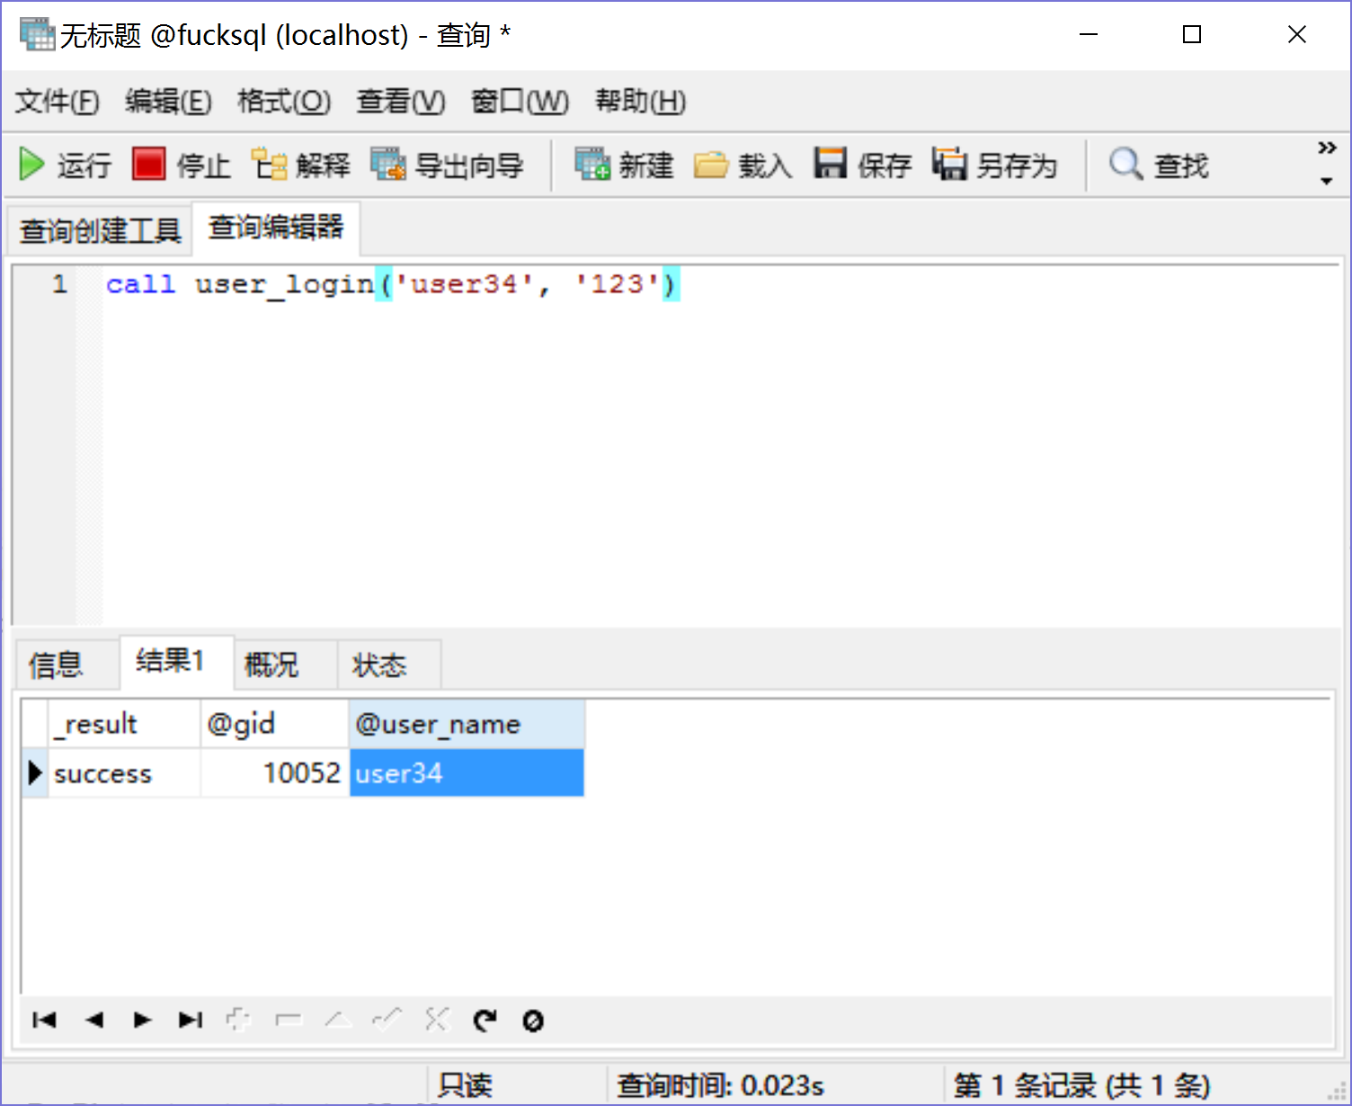
Task: Switch to the 信息 result tab
Action: 67,664
